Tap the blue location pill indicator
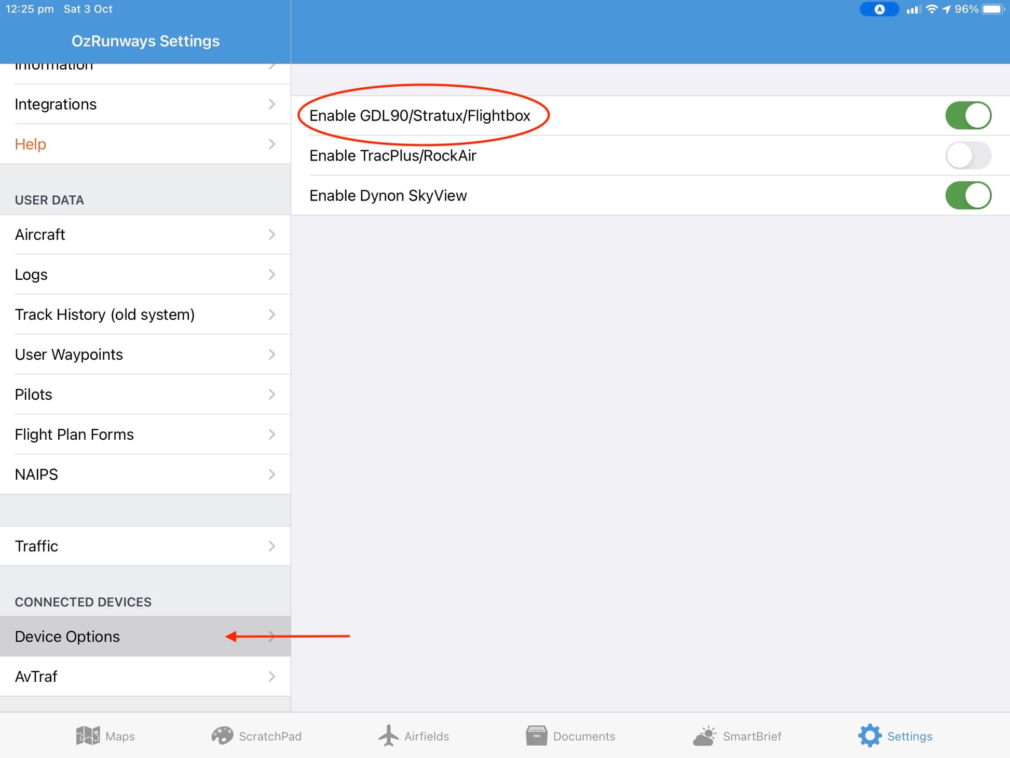This screenshot has height=758, width=1010. 879,9
